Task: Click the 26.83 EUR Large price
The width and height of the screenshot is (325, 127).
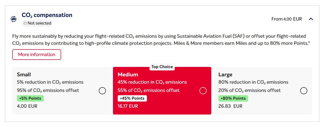Action: [230, 106]
